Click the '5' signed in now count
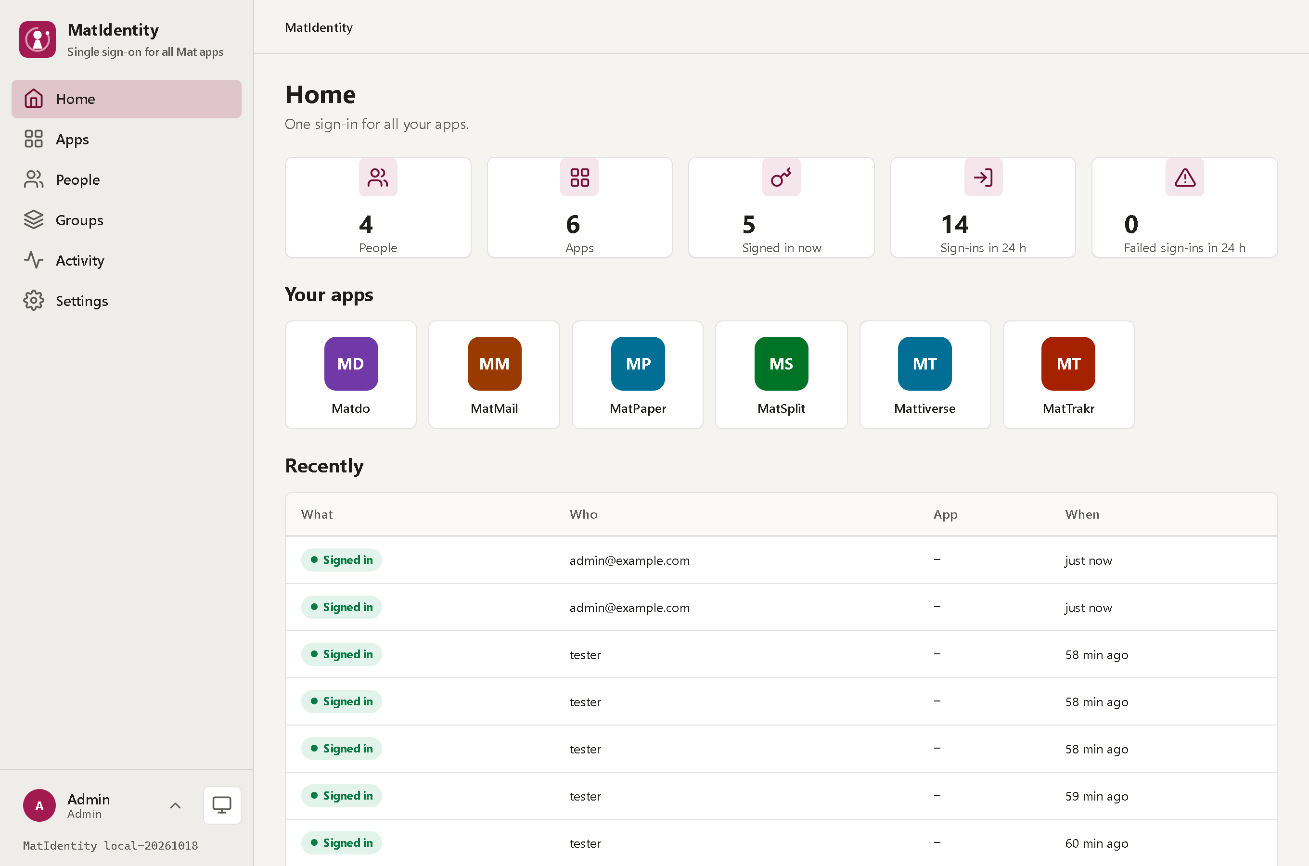The image size is (1309, 866). point(748,224)
